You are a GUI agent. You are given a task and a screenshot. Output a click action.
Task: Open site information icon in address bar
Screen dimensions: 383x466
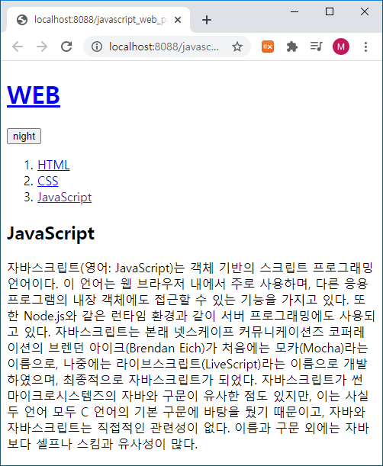[97, 47]
